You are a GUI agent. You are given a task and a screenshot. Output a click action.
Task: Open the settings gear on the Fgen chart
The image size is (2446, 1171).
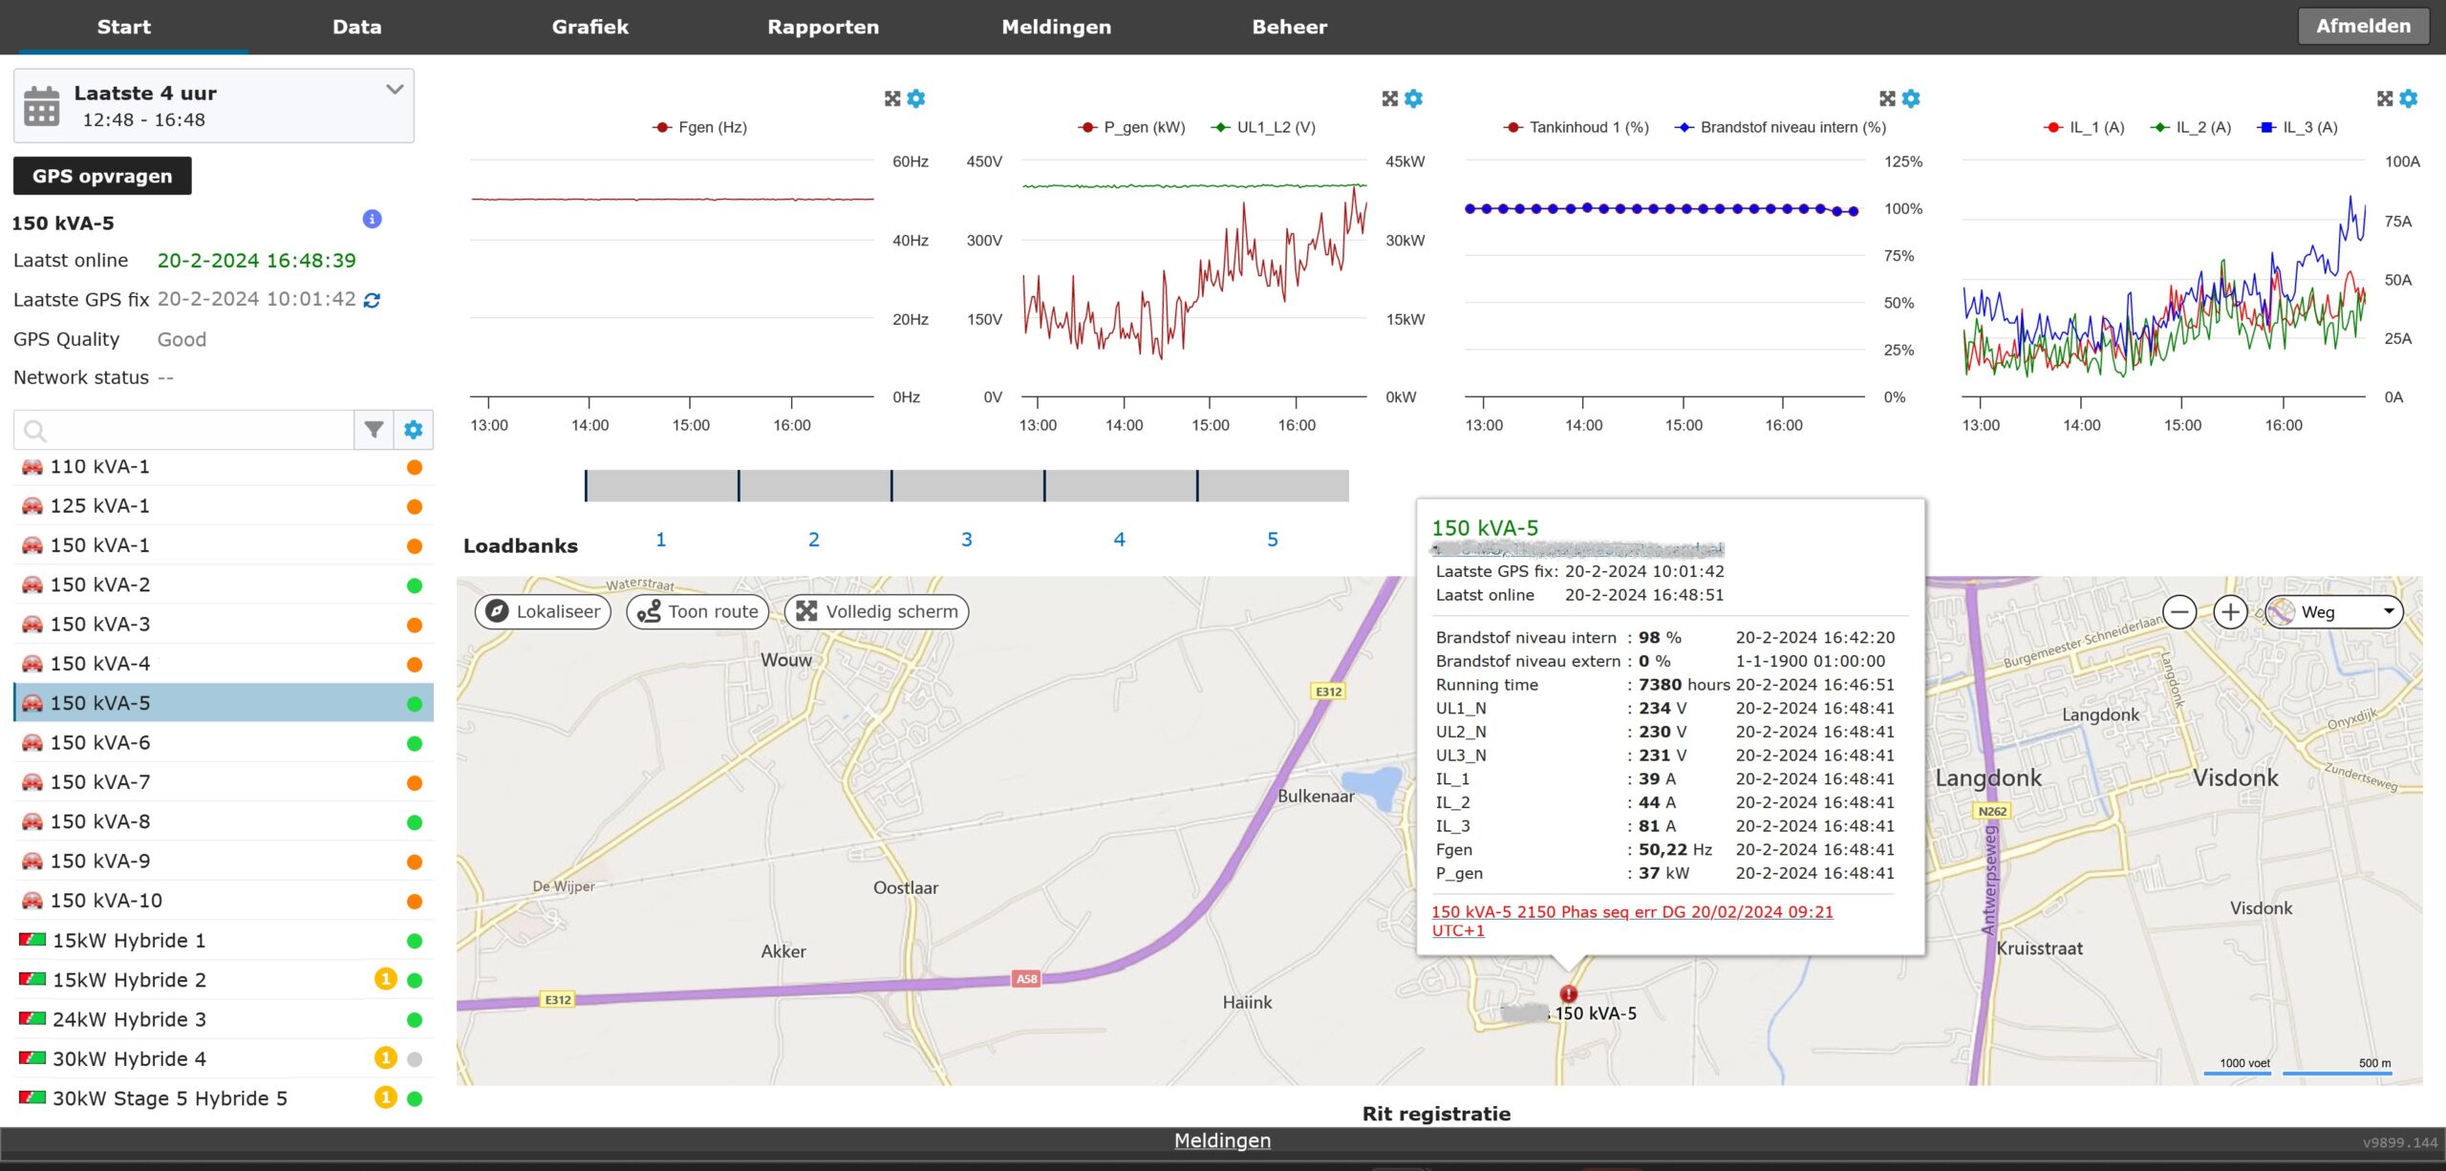point(915,98)
